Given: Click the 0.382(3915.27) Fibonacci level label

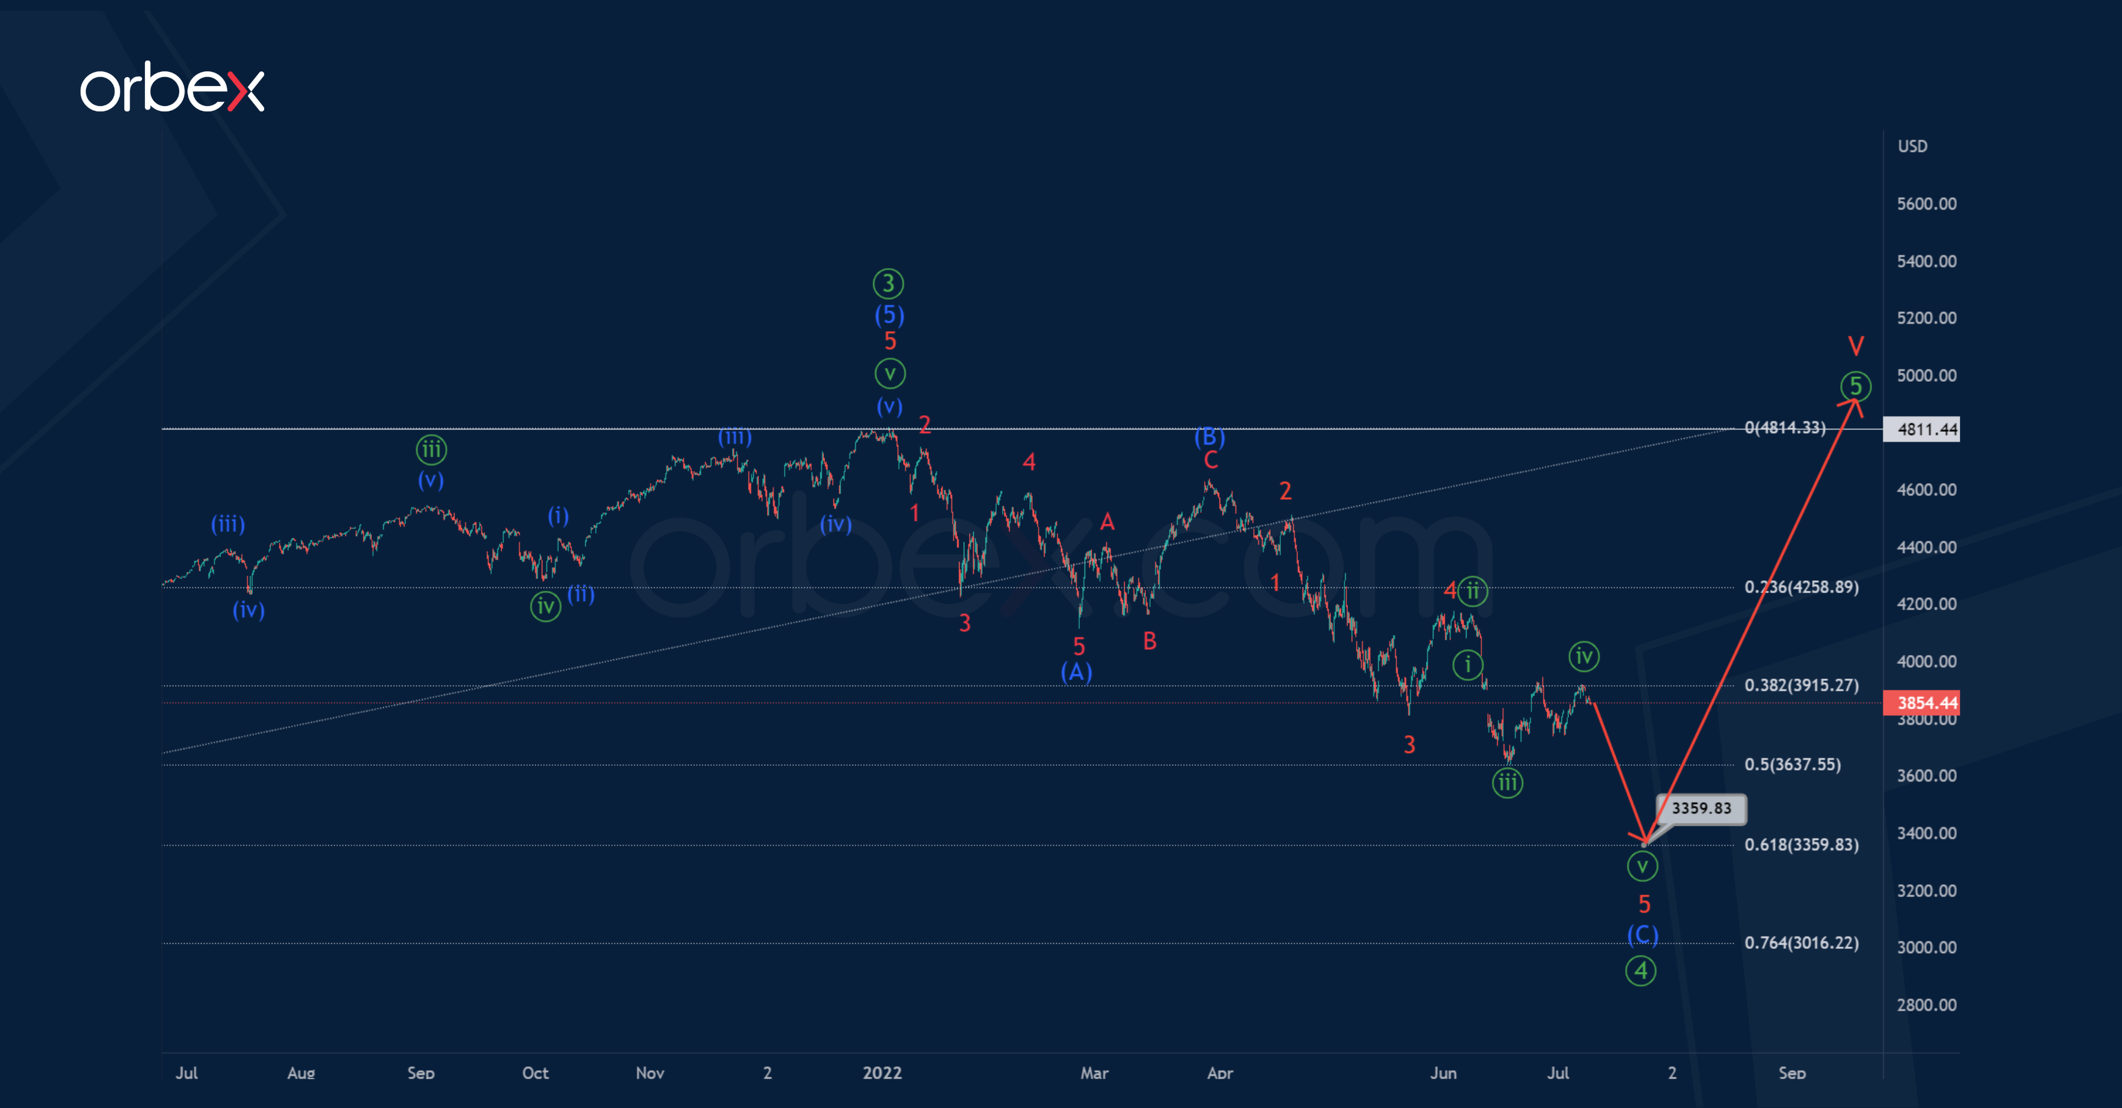Looking at the screenshot, I should click(1801, 685).
